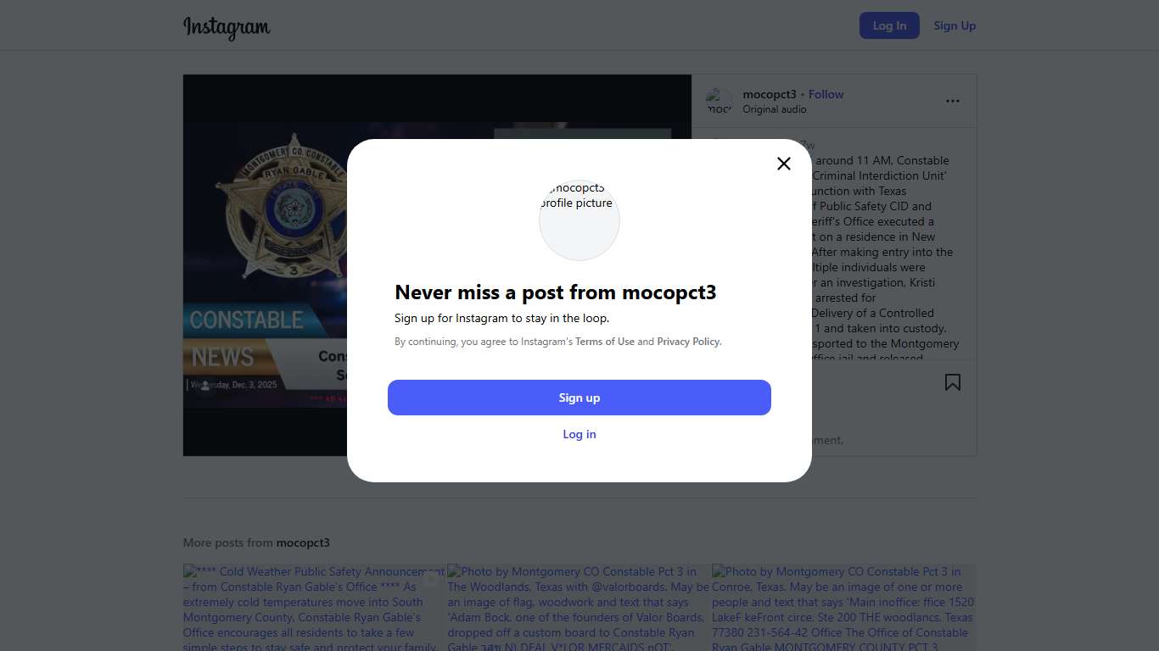Image resolution: width=1159 pixels, height=651 pixels.
Task: Open mocopct3 avatar in post header
Action: [x=719, y=102]
